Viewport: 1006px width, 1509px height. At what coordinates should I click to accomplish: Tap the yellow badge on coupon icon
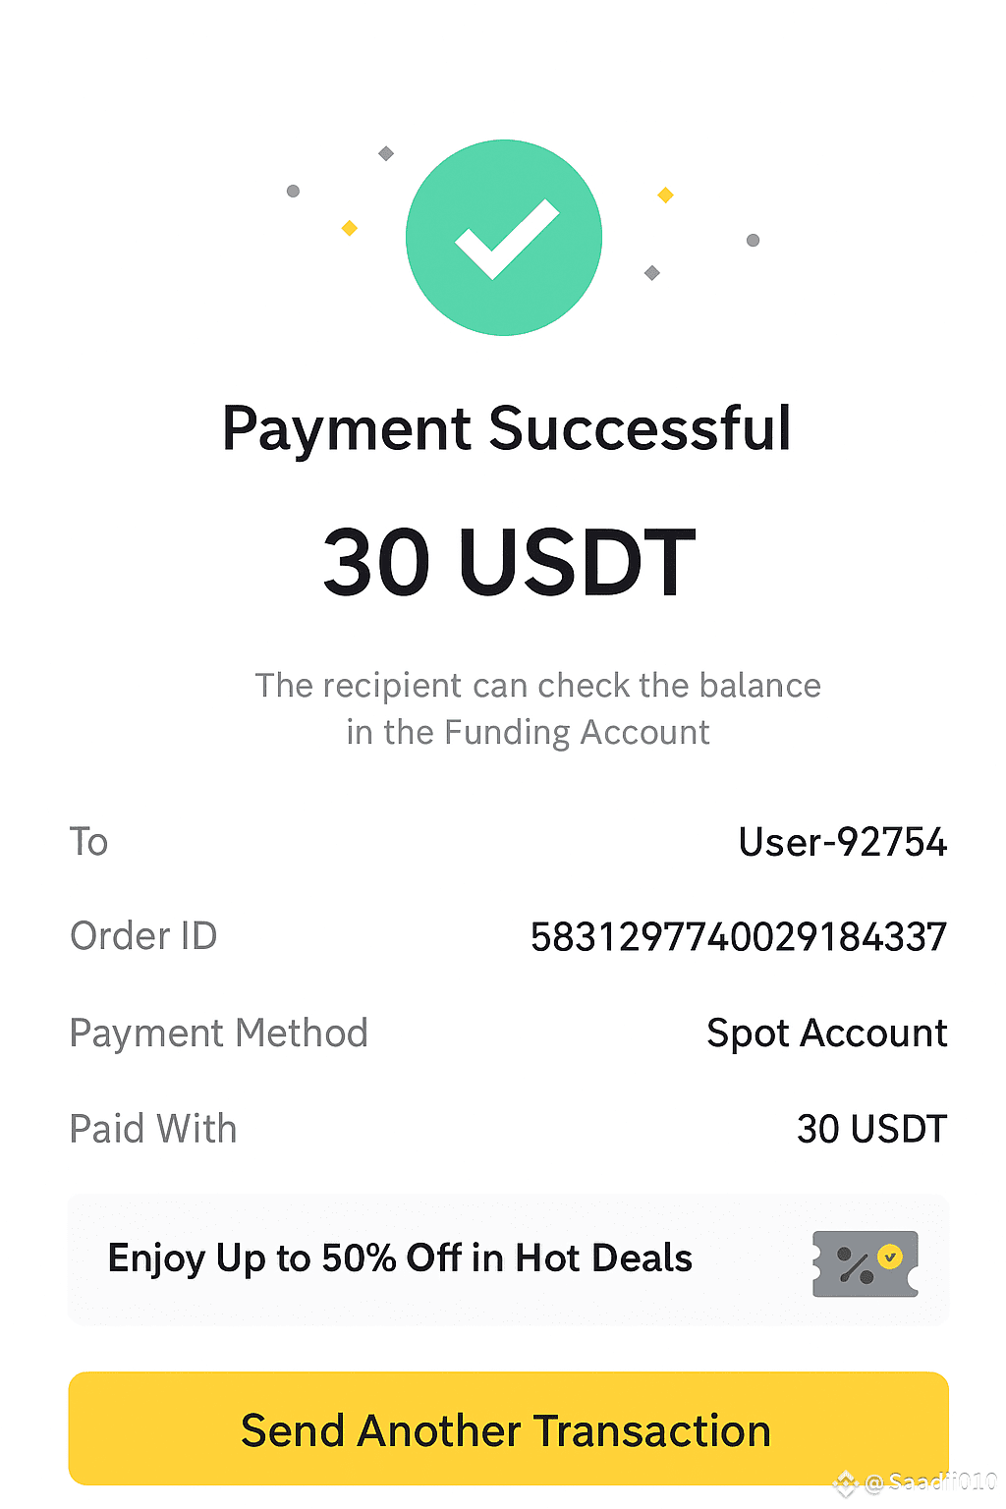coord(890,1257)
